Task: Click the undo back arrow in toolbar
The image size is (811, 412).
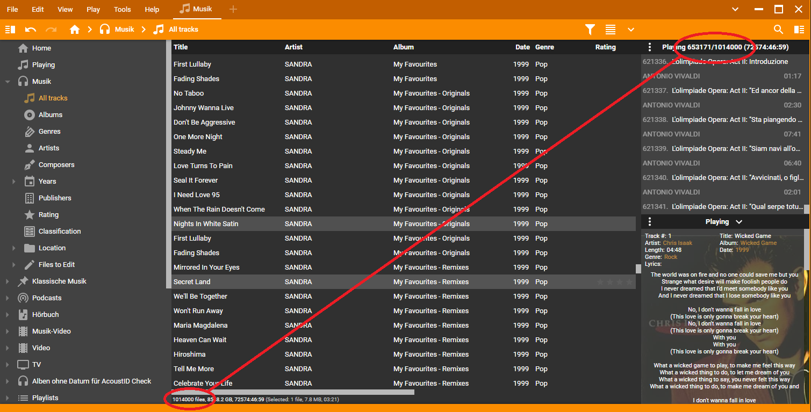Action: pos(31,30)
